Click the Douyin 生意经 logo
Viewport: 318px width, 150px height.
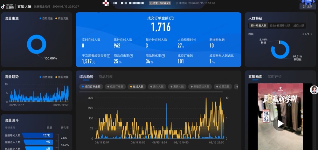[8, 7]
